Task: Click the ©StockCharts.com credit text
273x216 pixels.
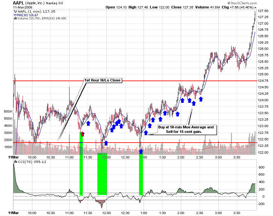Action: pos(242,3)
